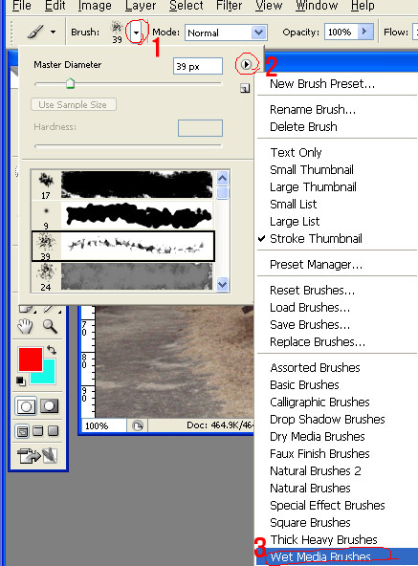Open Preset Manager from the menu
Screen dimensions: 418x566
tap(316, 265)
